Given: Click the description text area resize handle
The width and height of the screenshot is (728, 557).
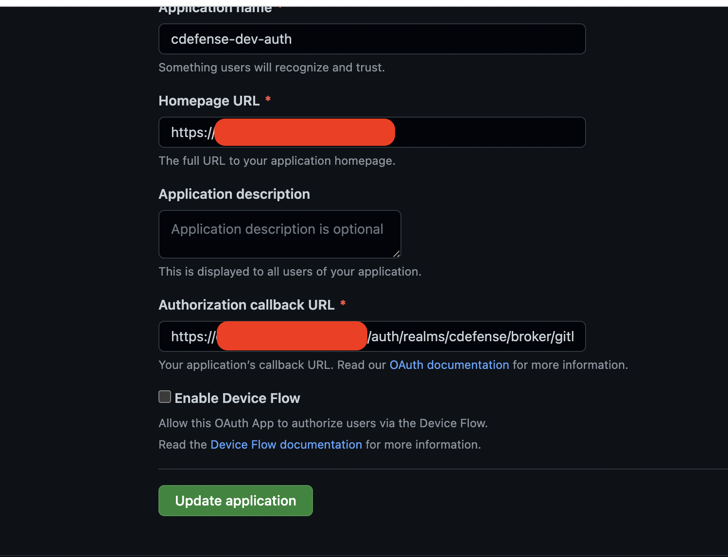Looking at the screenshot, I should 396,254.
